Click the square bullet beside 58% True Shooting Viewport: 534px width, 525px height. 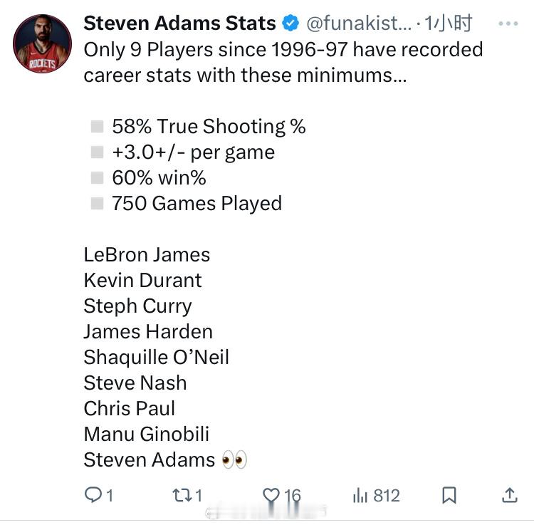click(97, 126)
